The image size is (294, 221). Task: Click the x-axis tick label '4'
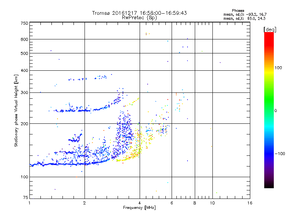[140, 203]
